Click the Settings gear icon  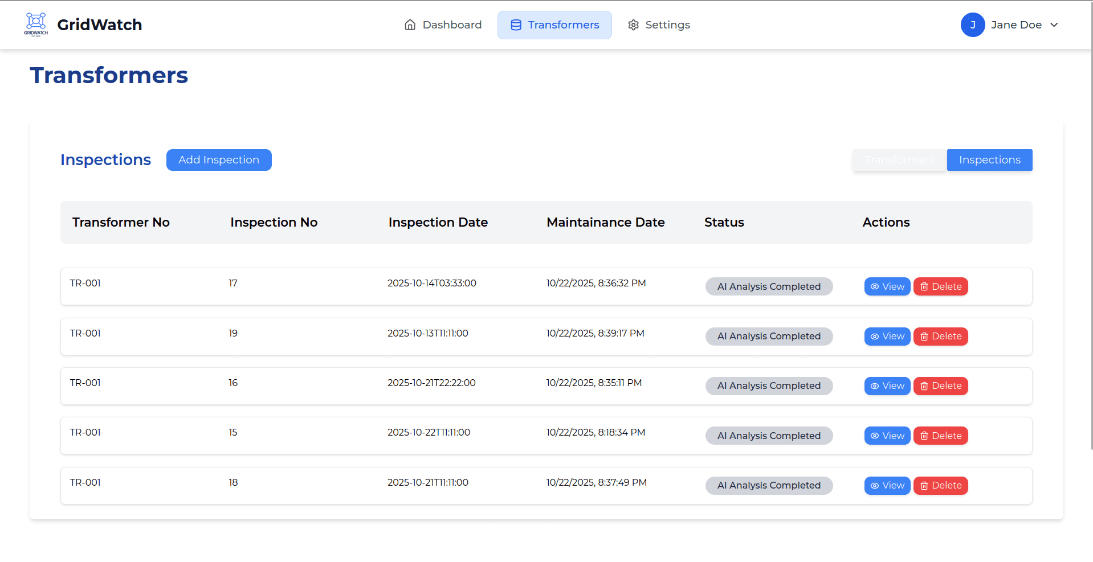(x=633, y=25)
